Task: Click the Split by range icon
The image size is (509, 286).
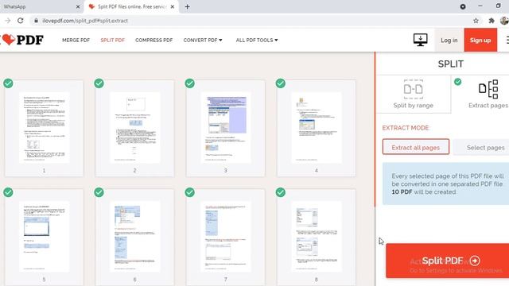Action: tap(414, 89)
